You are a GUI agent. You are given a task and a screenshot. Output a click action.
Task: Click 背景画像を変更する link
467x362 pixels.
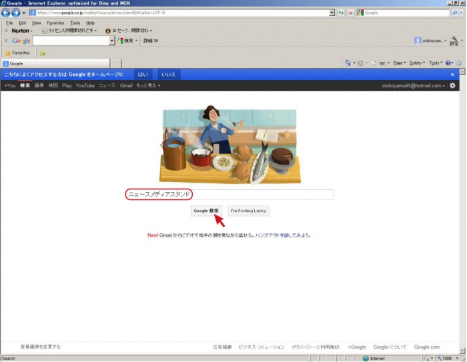[40, 347]
